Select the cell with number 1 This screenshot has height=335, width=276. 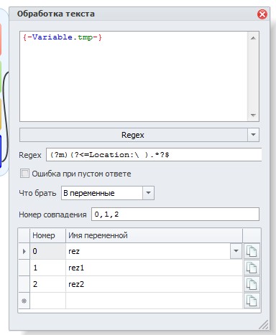[47, 268]
